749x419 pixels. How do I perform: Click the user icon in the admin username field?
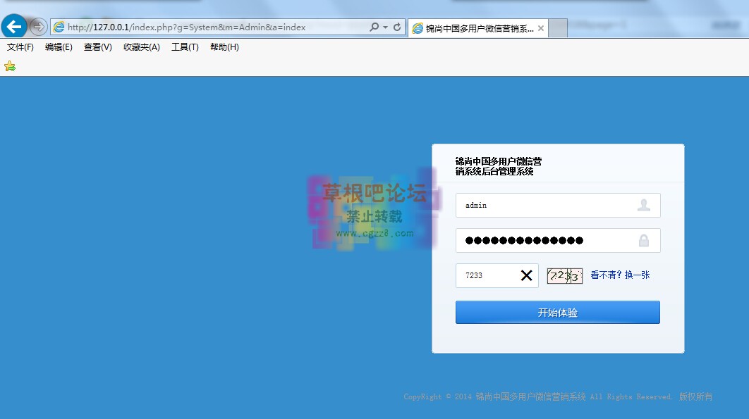(x=645, y=205)
